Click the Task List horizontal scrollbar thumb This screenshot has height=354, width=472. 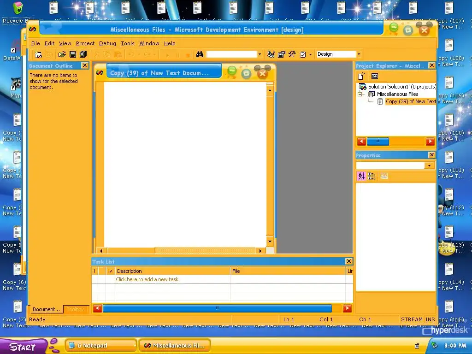click(217, 308)
